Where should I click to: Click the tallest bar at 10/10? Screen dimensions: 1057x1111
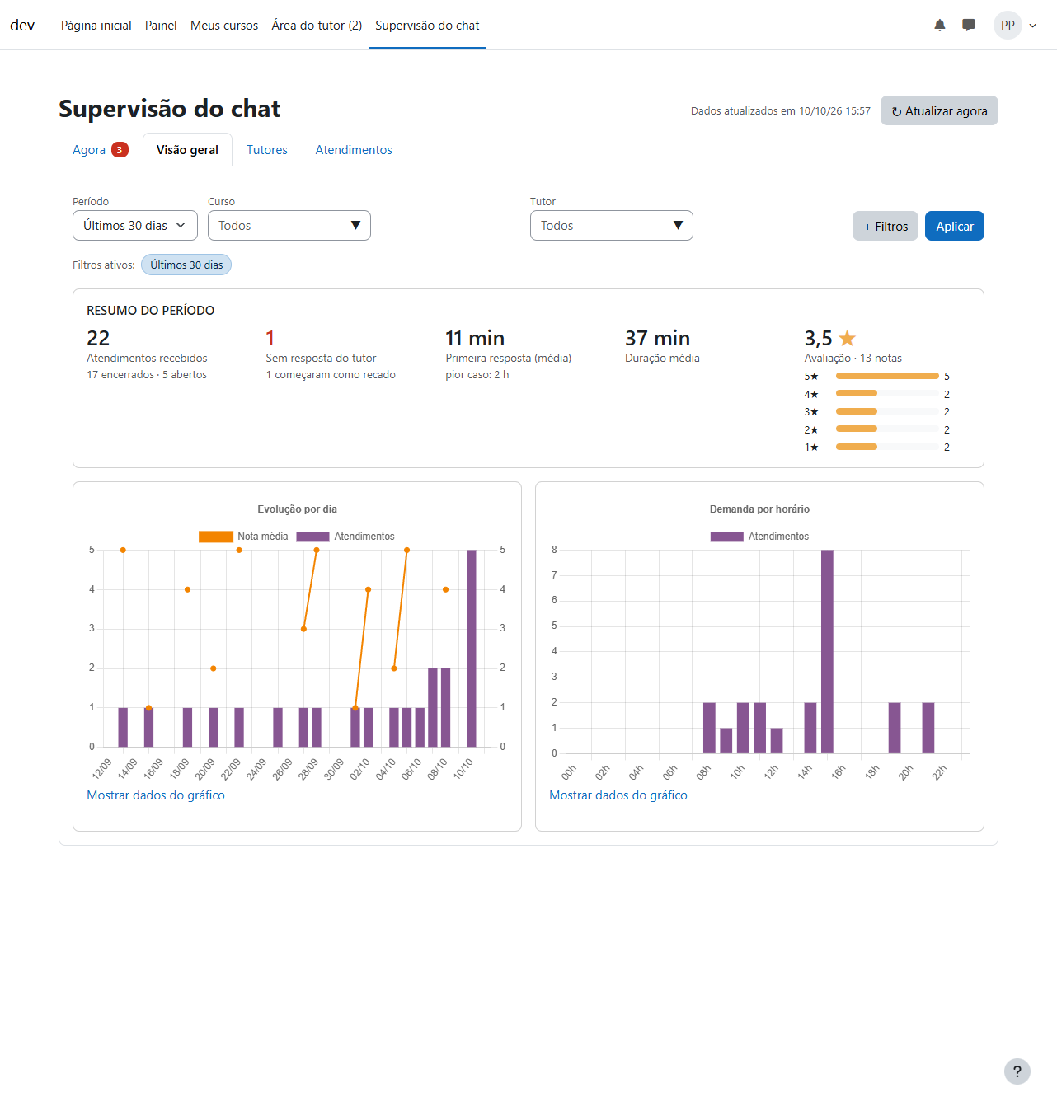(472, 648)
